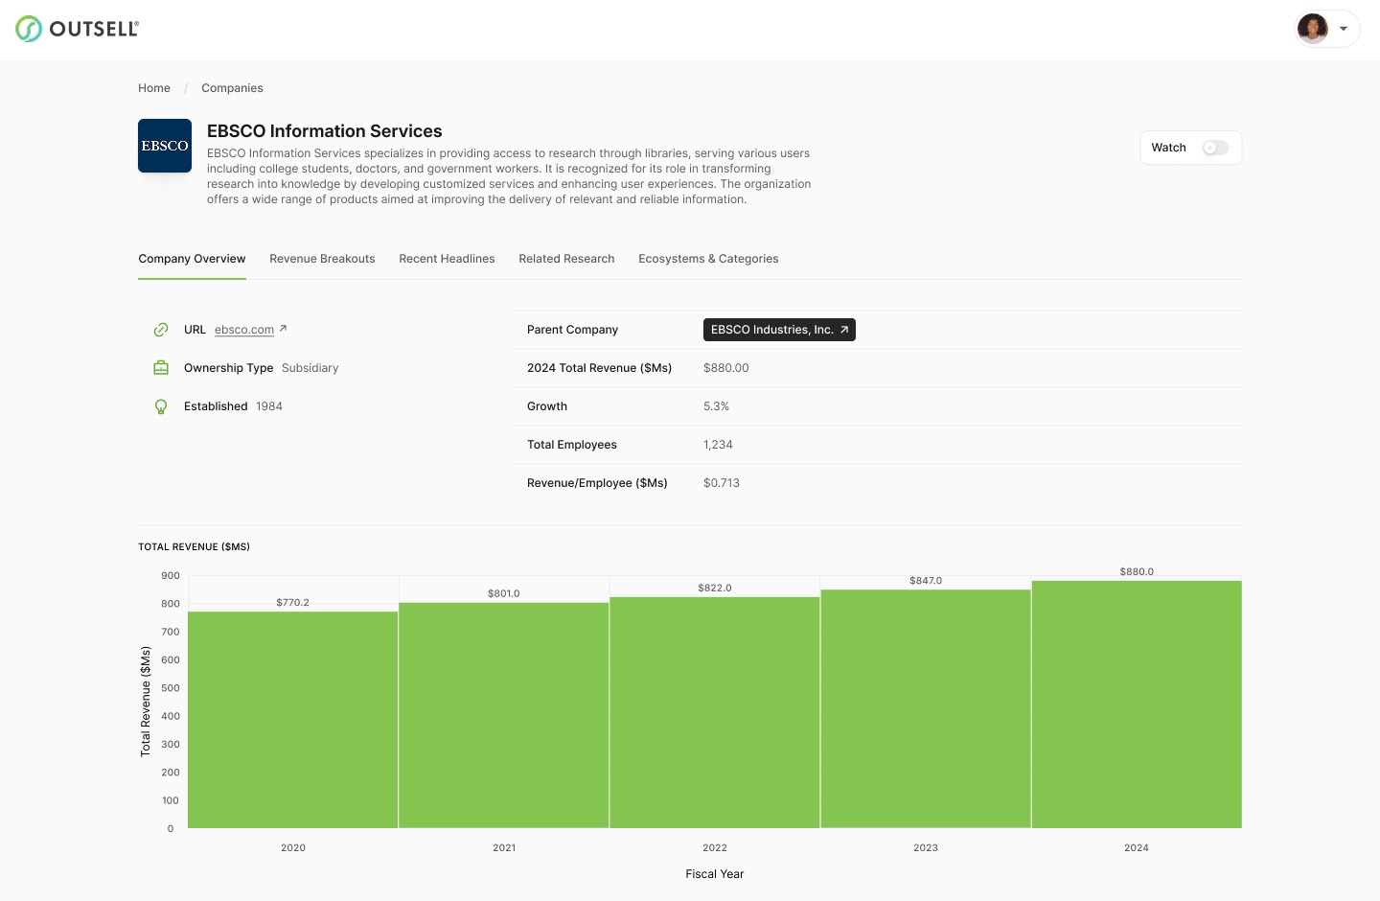Select the Companies breadcrumb entry
This screenshot has width=1380, height=901.
coord(232,88)
